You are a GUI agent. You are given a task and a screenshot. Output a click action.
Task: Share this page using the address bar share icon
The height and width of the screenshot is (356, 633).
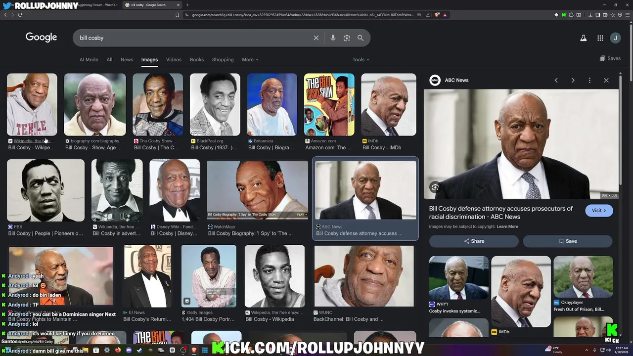[428, 15]
